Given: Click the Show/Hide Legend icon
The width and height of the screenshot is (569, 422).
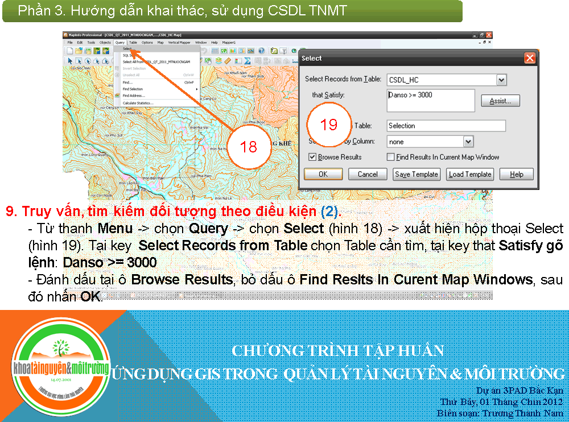Looking at the screenshot, I should 238,61.
